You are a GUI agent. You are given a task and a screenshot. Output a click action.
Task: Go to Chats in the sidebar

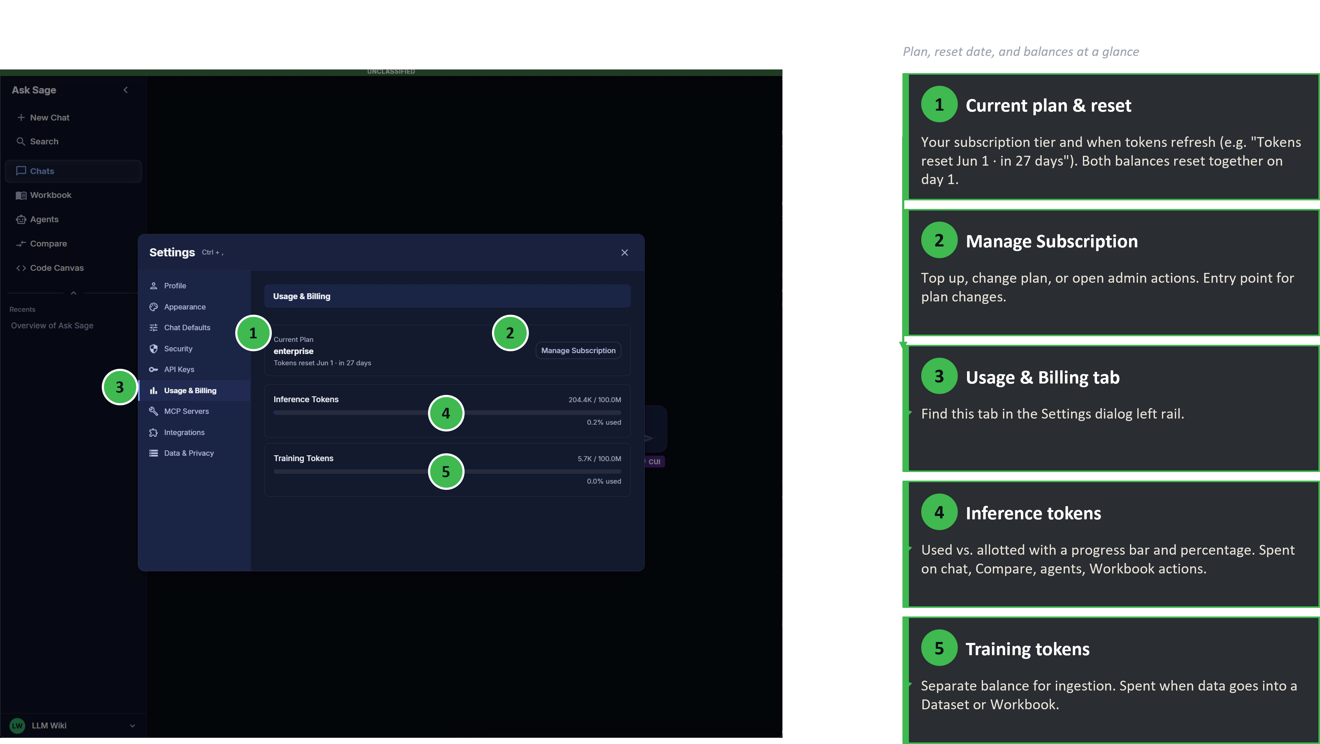(73, 171)
